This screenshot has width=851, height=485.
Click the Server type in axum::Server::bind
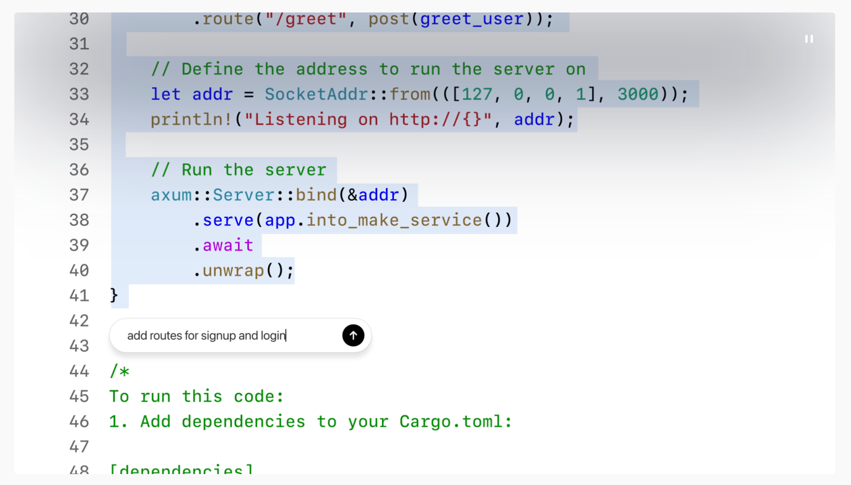(x=244, y=195)
